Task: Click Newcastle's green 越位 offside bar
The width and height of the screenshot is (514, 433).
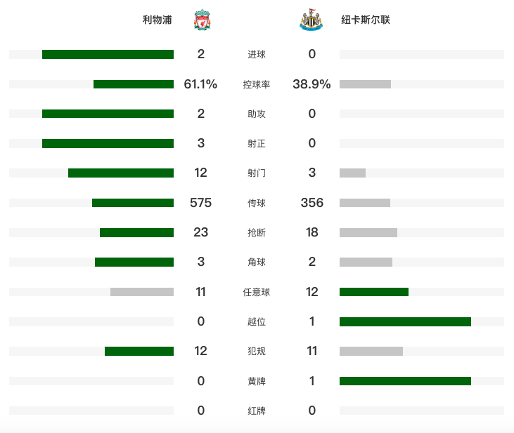Action: [x=405, y=321]
